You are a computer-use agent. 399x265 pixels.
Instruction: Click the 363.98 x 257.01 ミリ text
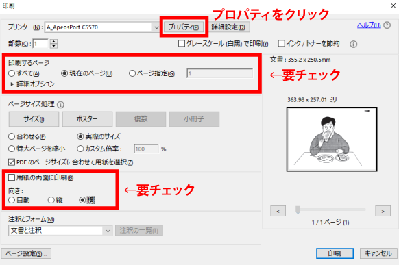coord(312,99)
